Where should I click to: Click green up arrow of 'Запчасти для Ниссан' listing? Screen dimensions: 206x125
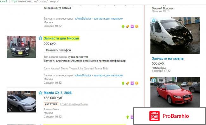pos(123,83)
